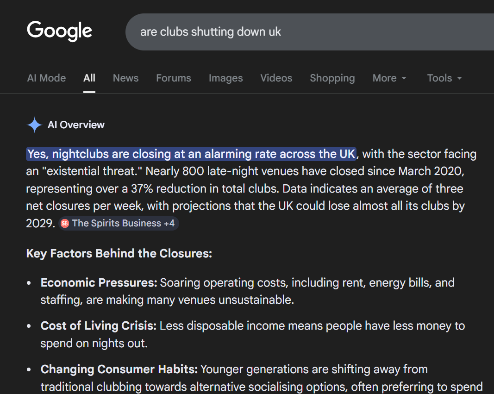Click the Cost of Living Crisis bullet title

pyautogui.click(x=99, y=326)
